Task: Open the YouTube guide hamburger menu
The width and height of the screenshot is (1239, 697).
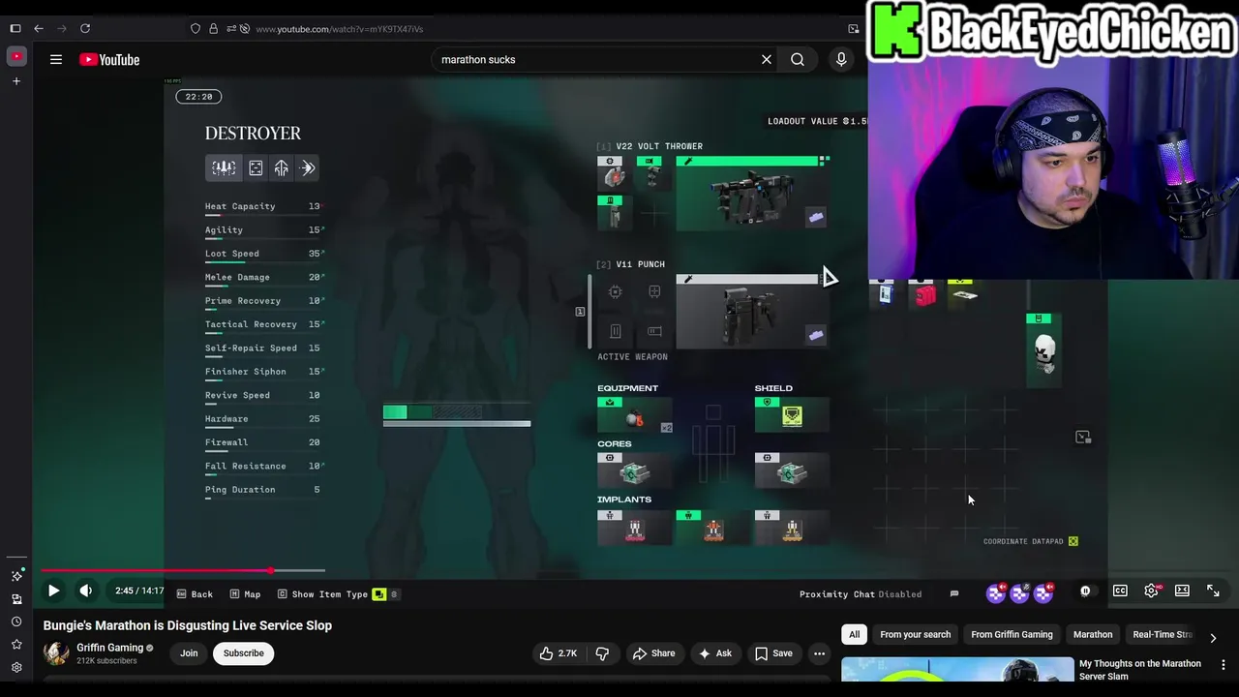Action: tap(56, 60)
